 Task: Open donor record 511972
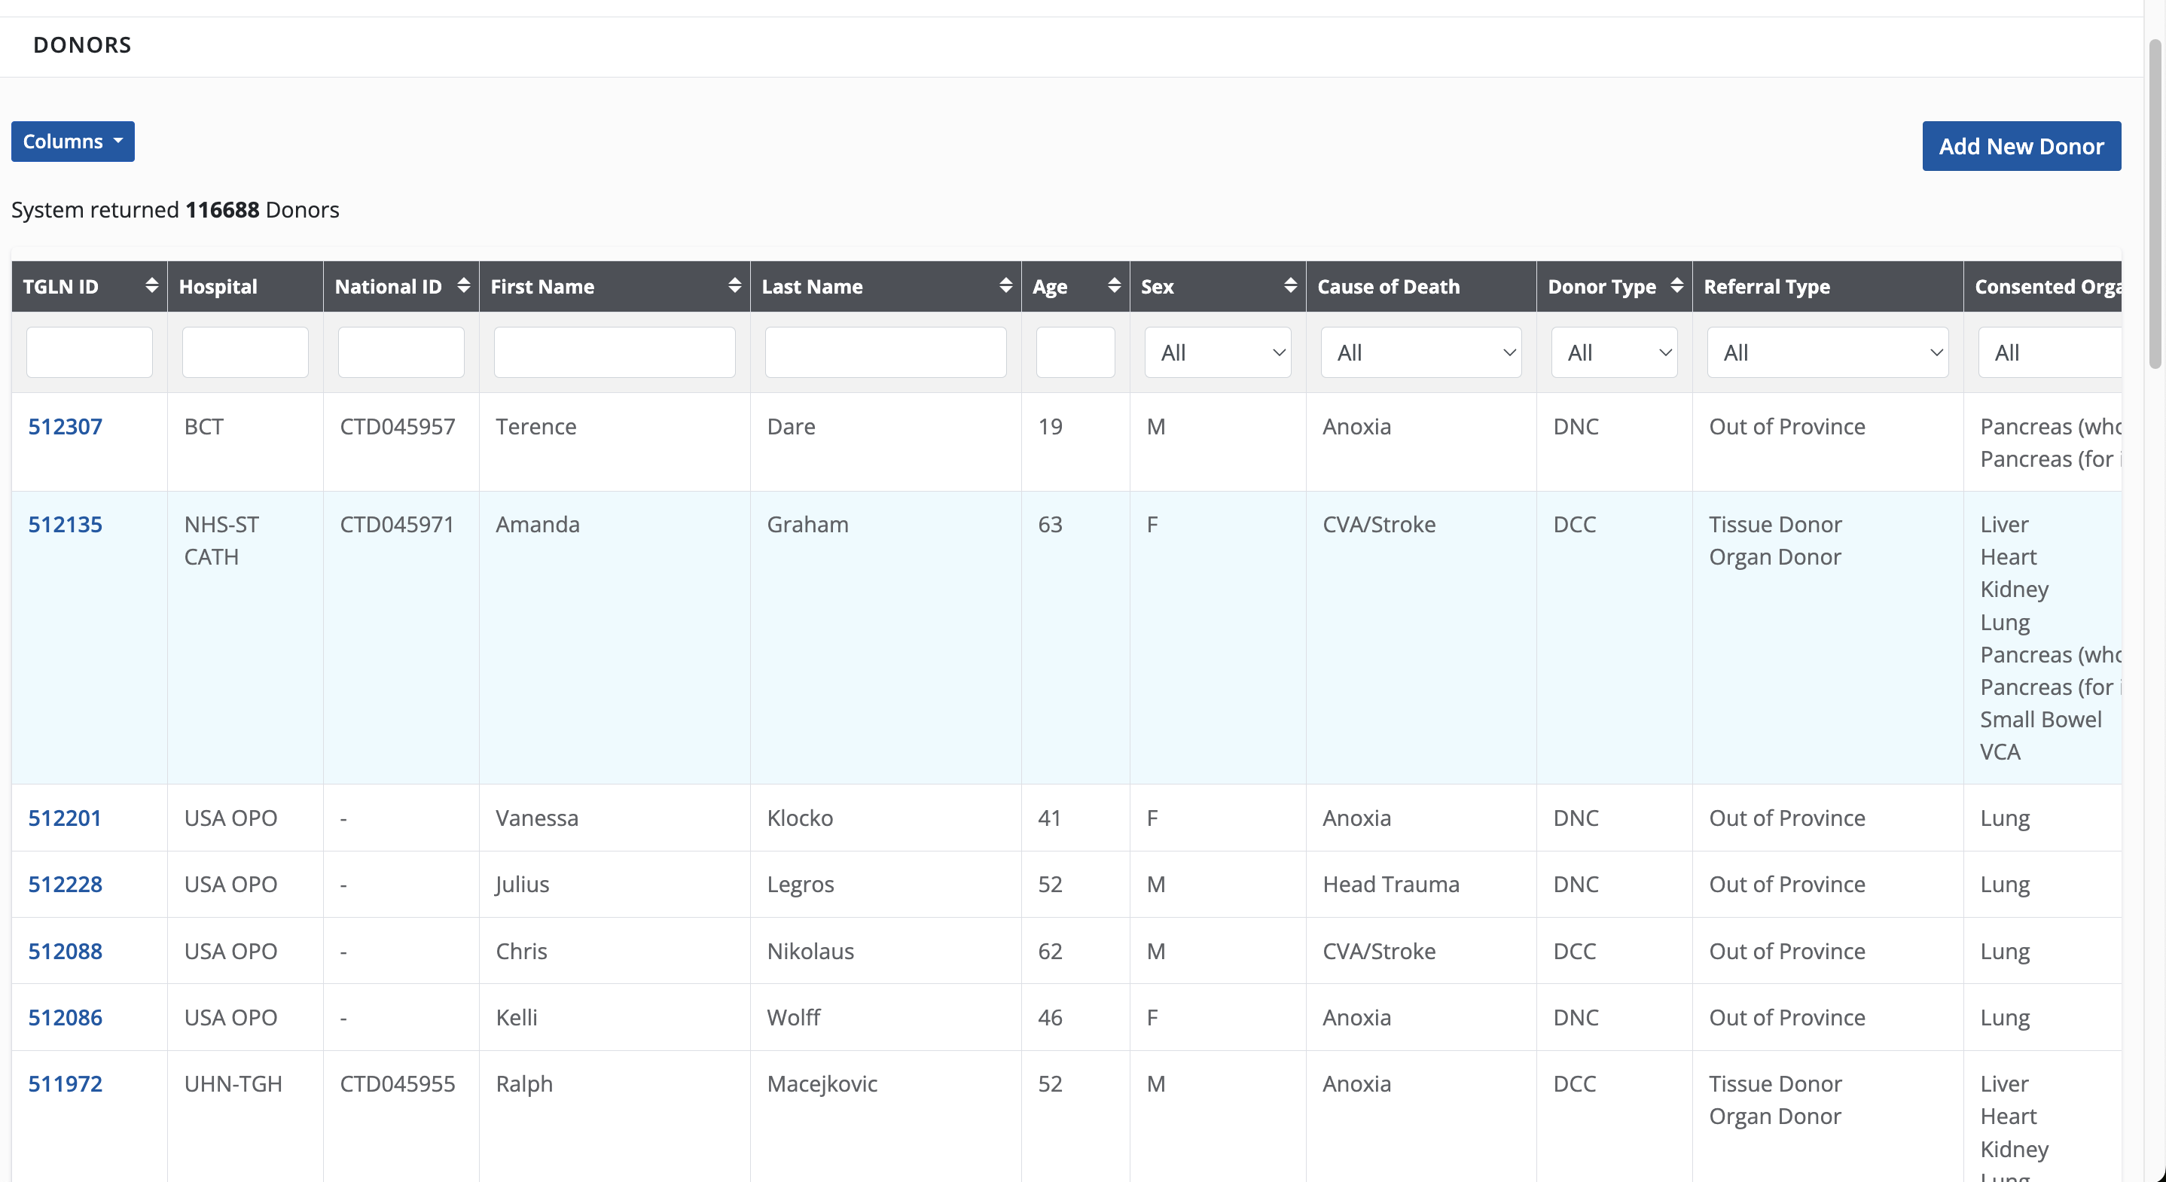tap(65, 1083)
